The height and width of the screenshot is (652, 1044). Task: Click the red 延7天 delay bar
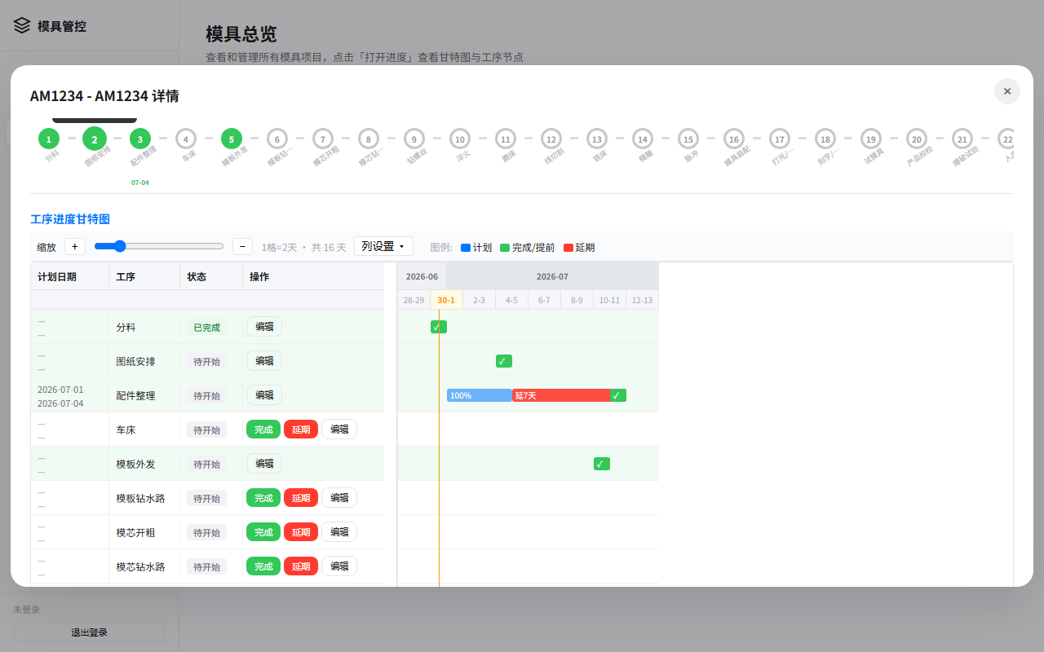coord(561,395)
